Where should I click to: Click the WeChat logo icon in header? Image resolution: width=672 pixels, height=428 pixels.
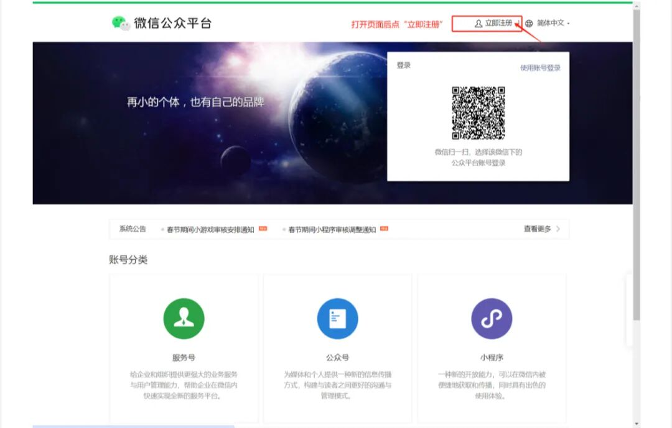(121, 23)
